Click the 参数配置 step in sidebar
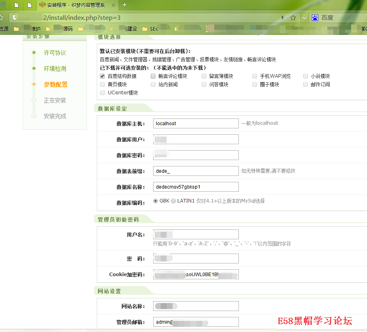This screenshot has height=332, width=367. 56,84
